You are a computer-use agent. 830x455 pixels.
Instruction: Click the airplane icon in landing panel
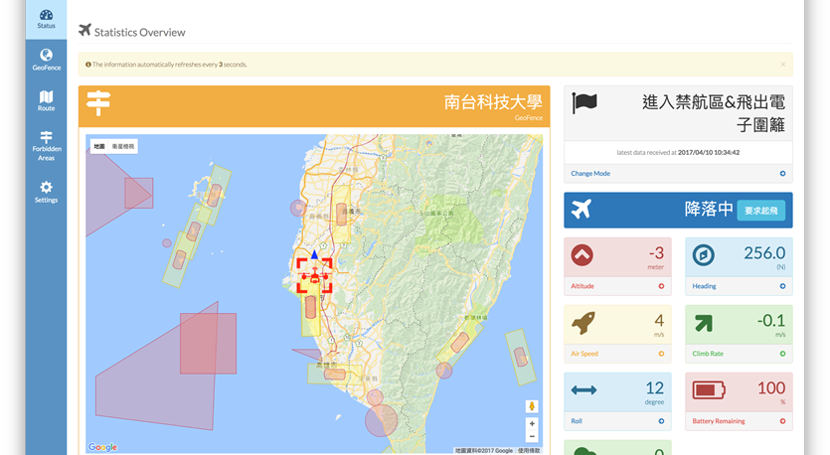coord(581,210)
